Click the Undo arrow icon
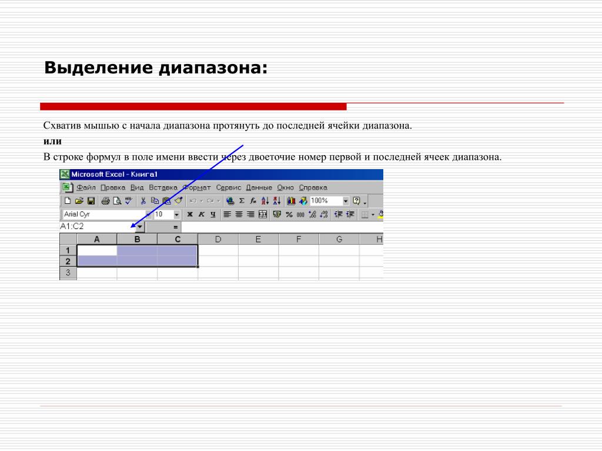The height and width of the screenshot is (451, 602). point(193,201)
